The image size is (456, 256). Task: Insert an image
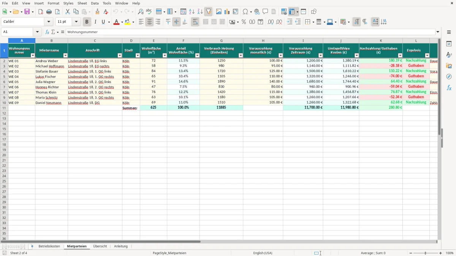click(219, 12)
